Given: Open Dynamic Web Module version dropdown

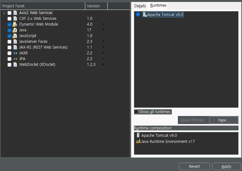Looking at the screenshot, I should (103, 24).
